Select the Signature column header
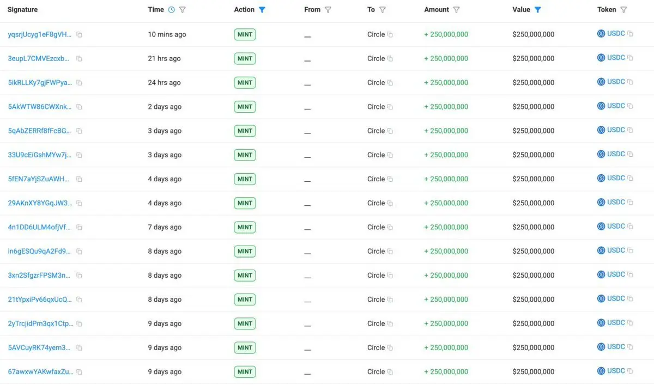The height and width of the screenshot is (385, 654). click(x=22, y=10)
